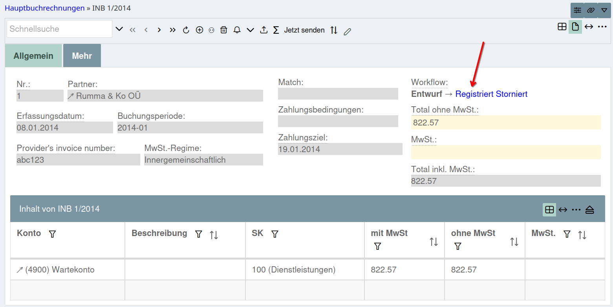Switch to grid view in the top toolbar
613x307 pixels.
click(562, 27)
